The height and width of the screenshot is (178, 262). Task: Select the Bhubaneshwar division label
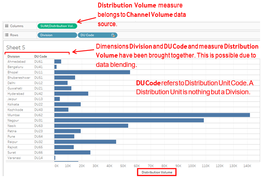(x=19, y=78)
